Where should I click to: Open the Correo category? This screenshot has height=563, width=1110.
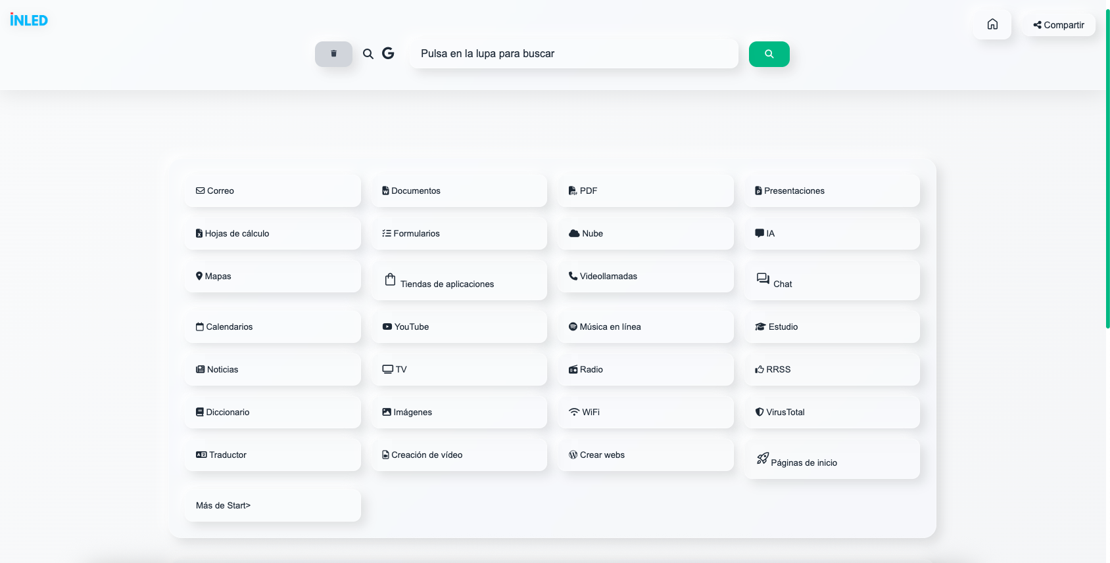click(273, 191)
